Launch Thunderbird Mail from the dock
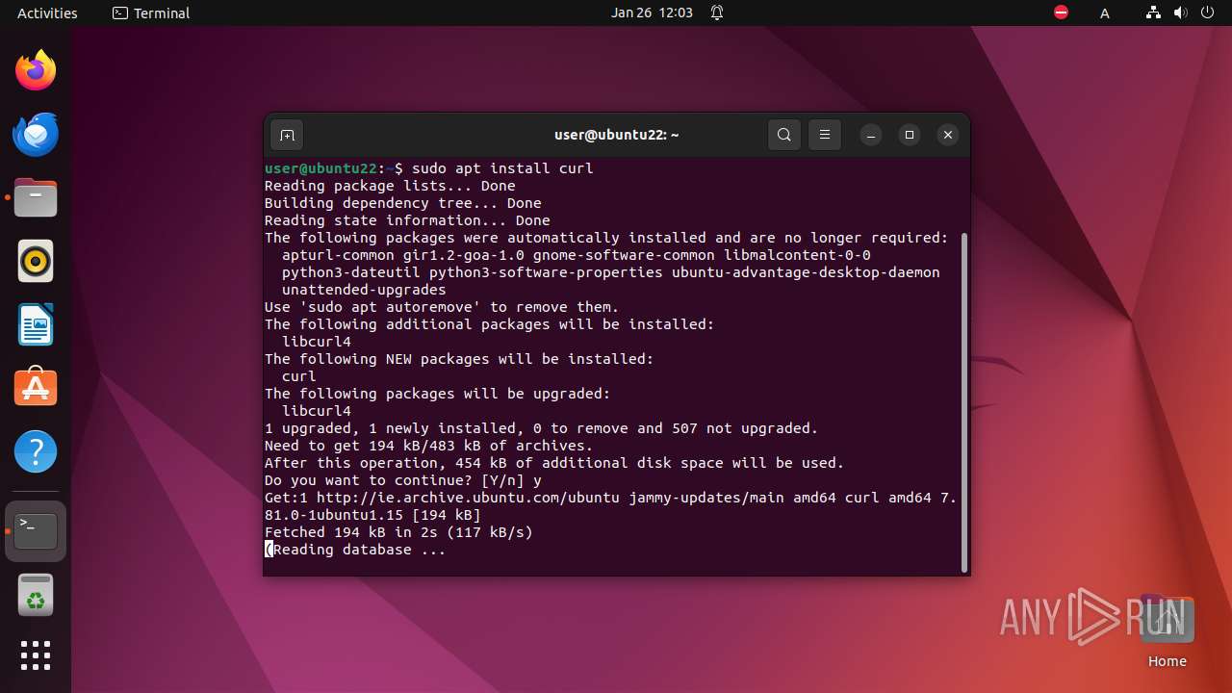The width and height of the screenshot is (1232, 693). (36, 134)
